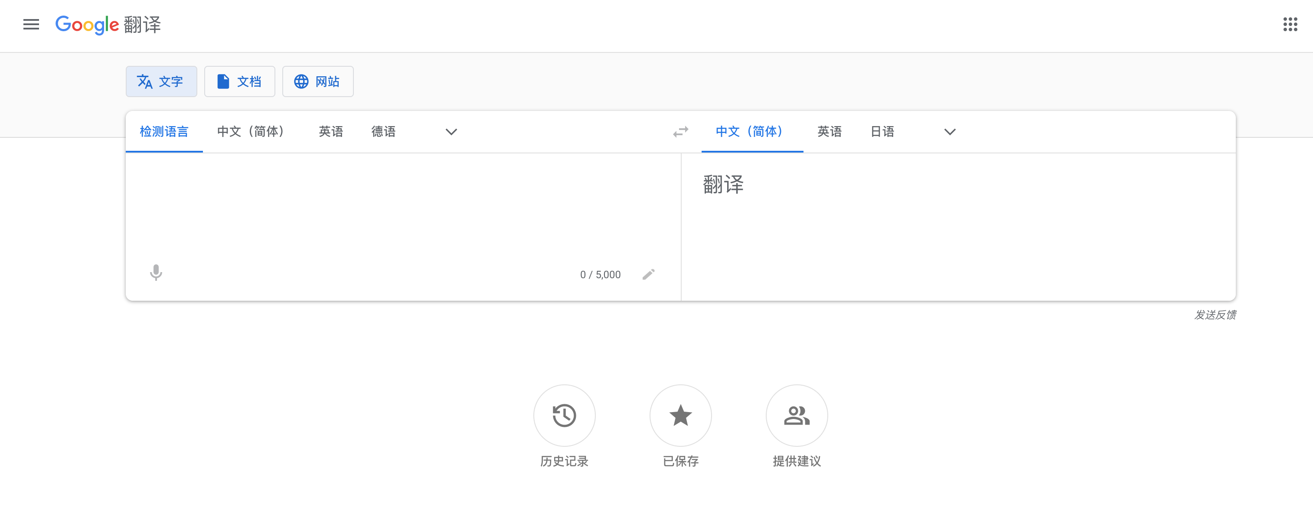
Task: Click the 0/5,000 character counter
Action: 600,274
